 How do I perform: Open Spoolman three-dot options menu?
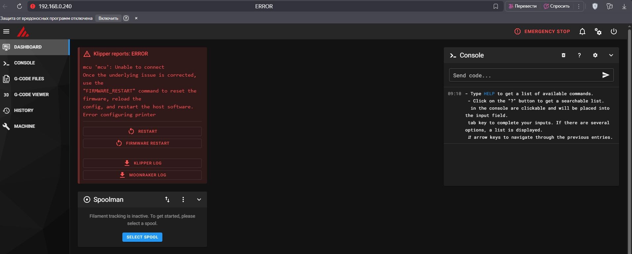tap(183, 200)
